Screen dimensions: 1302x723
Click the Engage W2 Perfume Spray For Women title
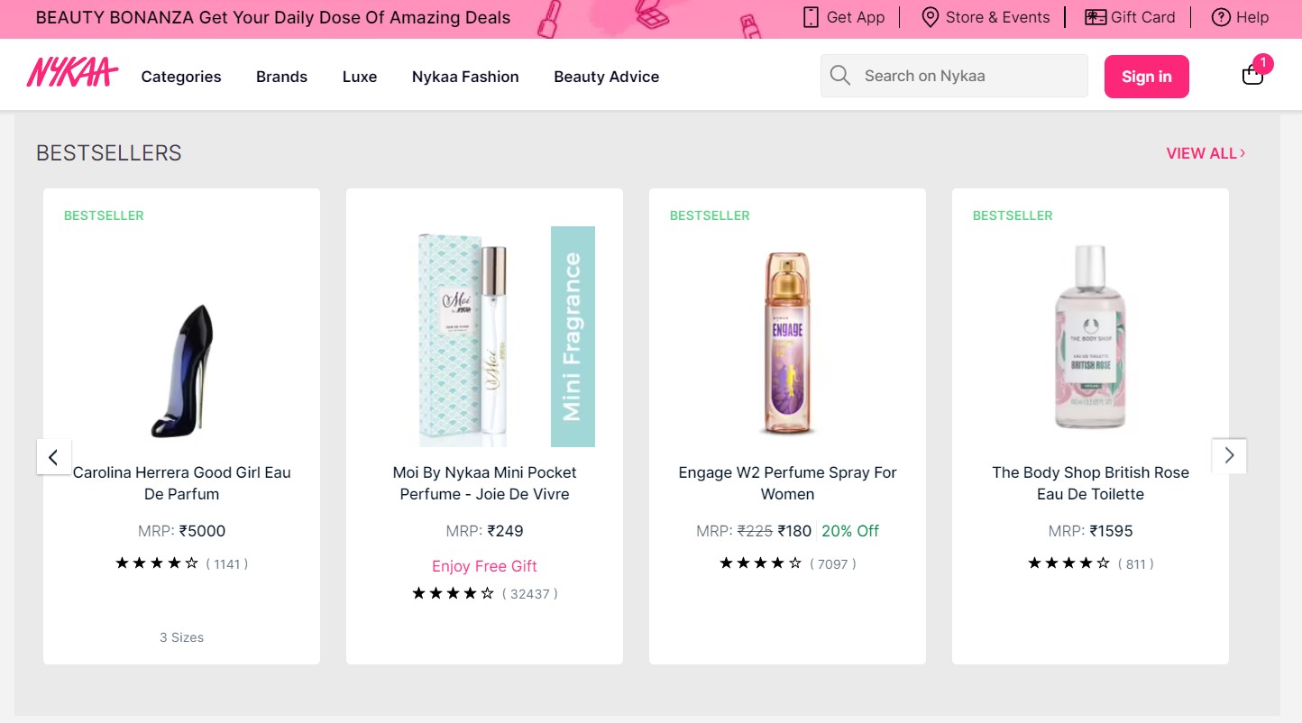tap(787, 483)
